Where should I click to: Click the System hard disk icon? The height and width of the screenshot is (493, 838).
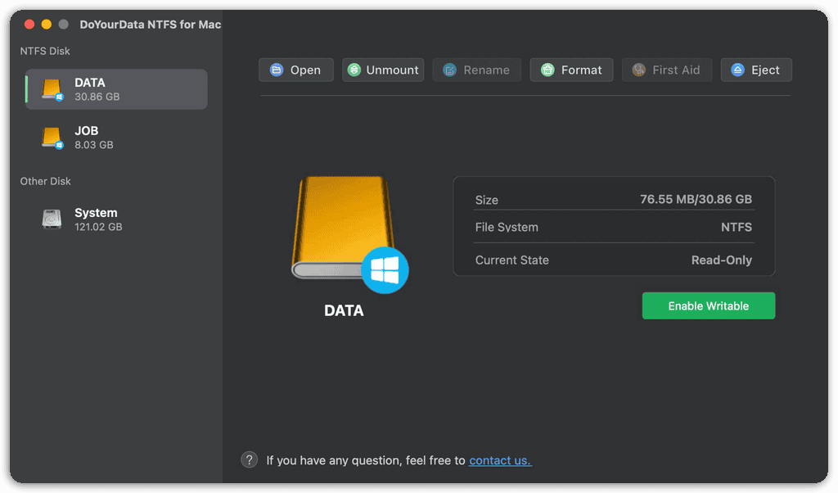point(52,219)
